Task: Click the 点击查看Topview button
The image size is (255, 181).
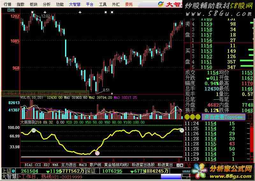Action: 223,117
